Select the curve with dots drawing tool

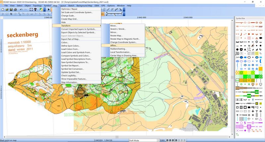click(117, 10)
